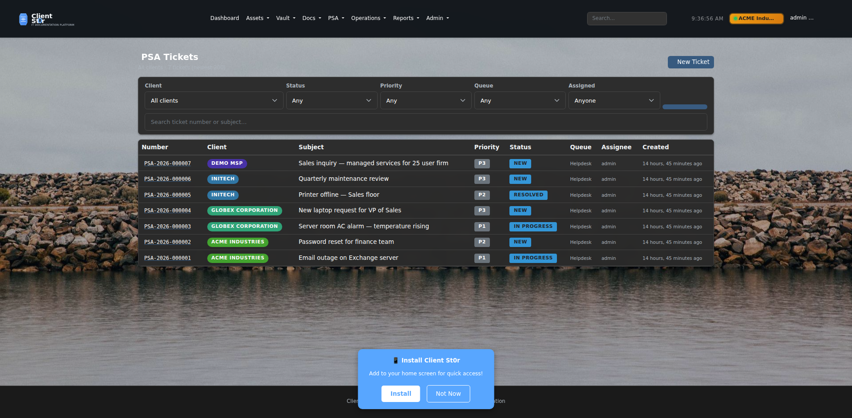Dismiss install prompt with Not Now
The image size is (852, 418).
448,394
